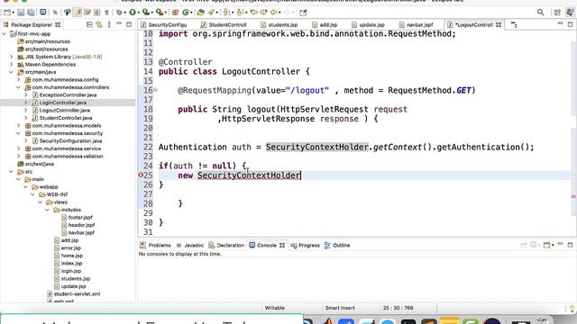Maximize the Package Explorer view

pyautogui.click(x=129, y=24)
